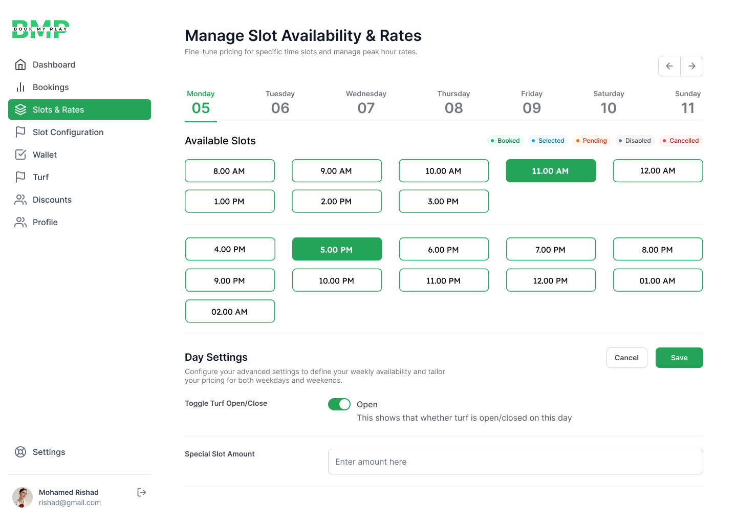737x524 pixels.
Task: Click the Turf flag icon in sidebar
Action: 20,177
